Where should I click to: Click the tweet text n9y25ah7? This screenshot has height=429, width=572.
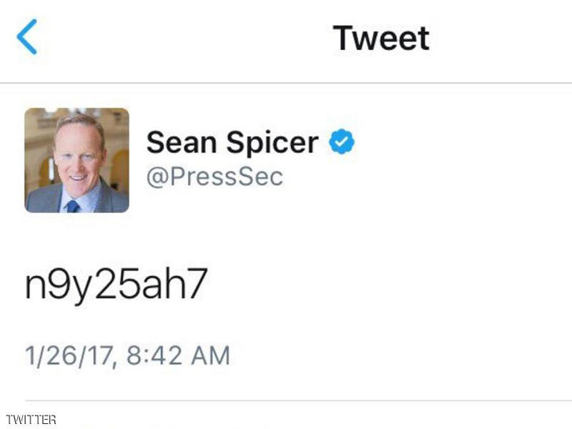(x=115, y=285)
